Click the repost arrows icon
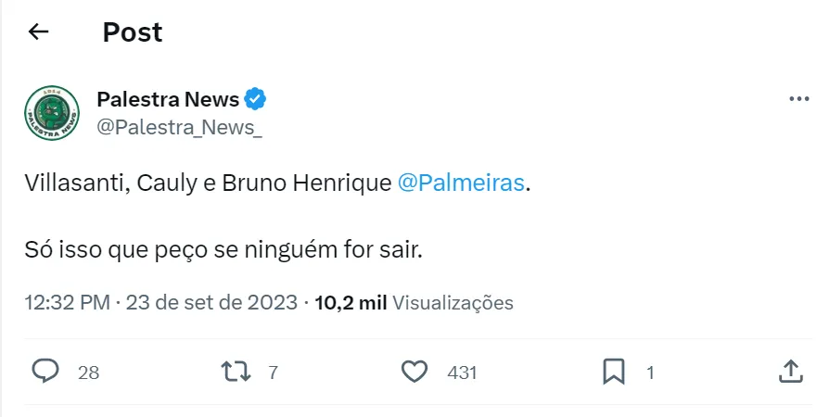817x417 pixels. tap(236, 372)
